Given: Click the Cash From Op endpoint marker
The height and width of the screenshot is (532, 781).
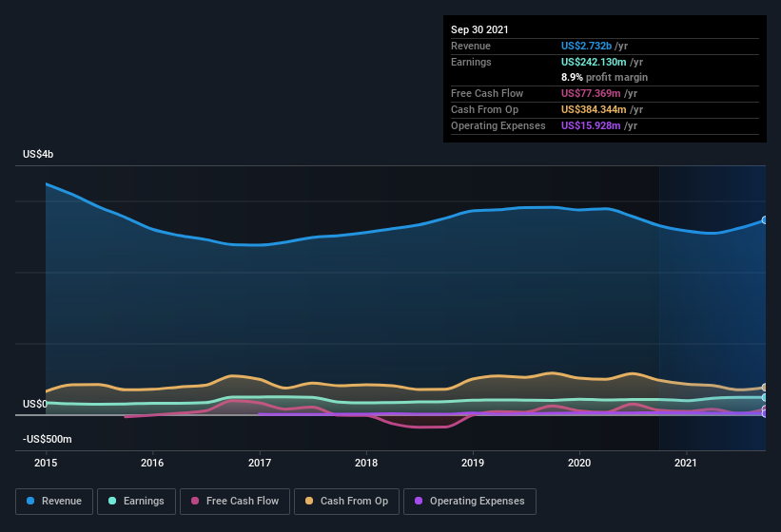Looking at the screenshot, I should point(765,388).
